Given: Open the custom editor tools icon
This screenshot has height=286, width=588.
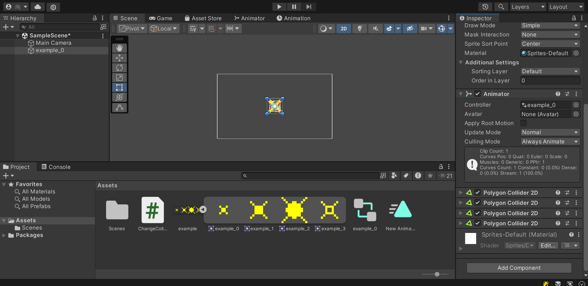Looking at the screenshot, I should pyautogui.click(x=119, y=108).
